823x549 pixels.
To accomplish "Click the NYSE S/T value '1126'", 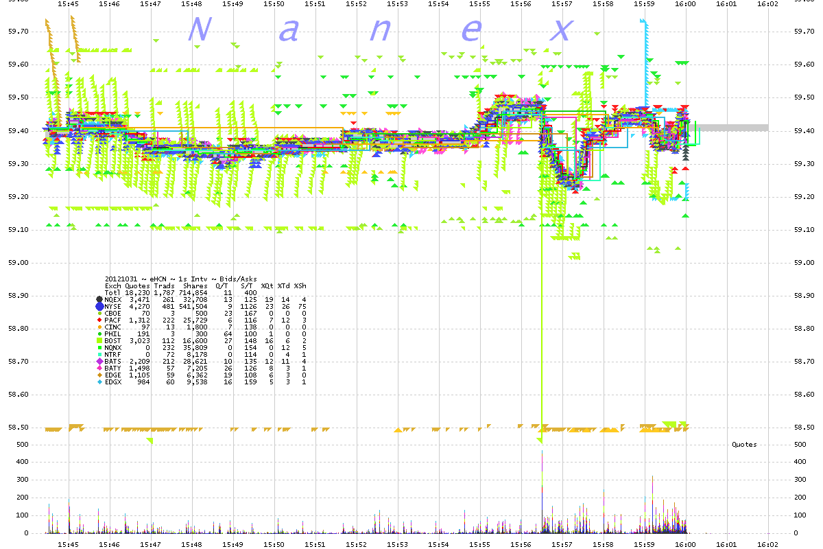I will [x=248, y=306].
